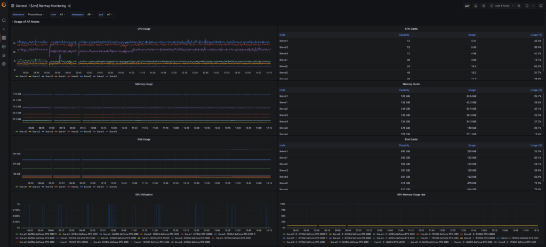The image size is (546, 247).
Task: Open the Last 6 hours time picker
Action: pyautogui.click(x=502, y=5)
